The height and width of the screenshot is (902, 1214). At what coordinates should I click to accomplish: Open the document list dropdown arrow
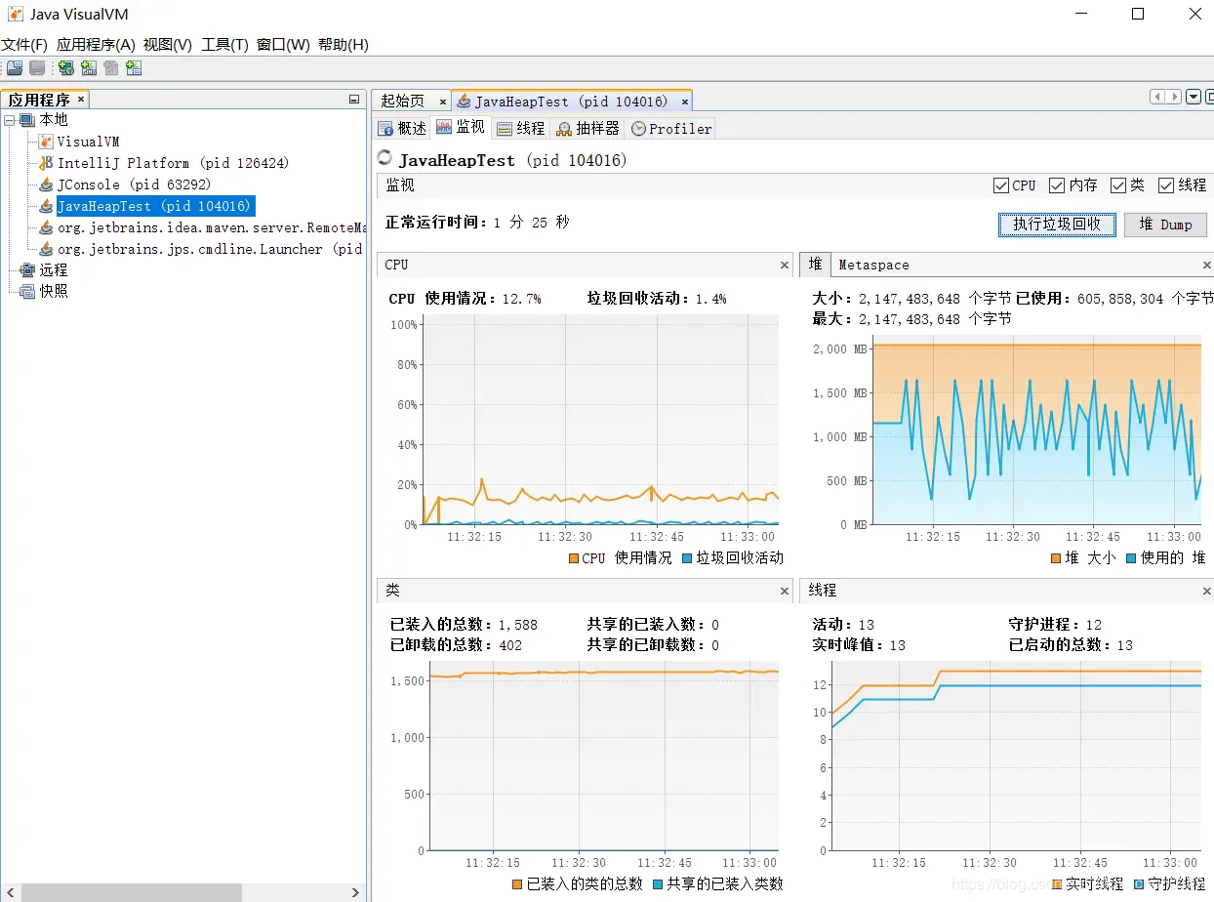[1194, 97]
